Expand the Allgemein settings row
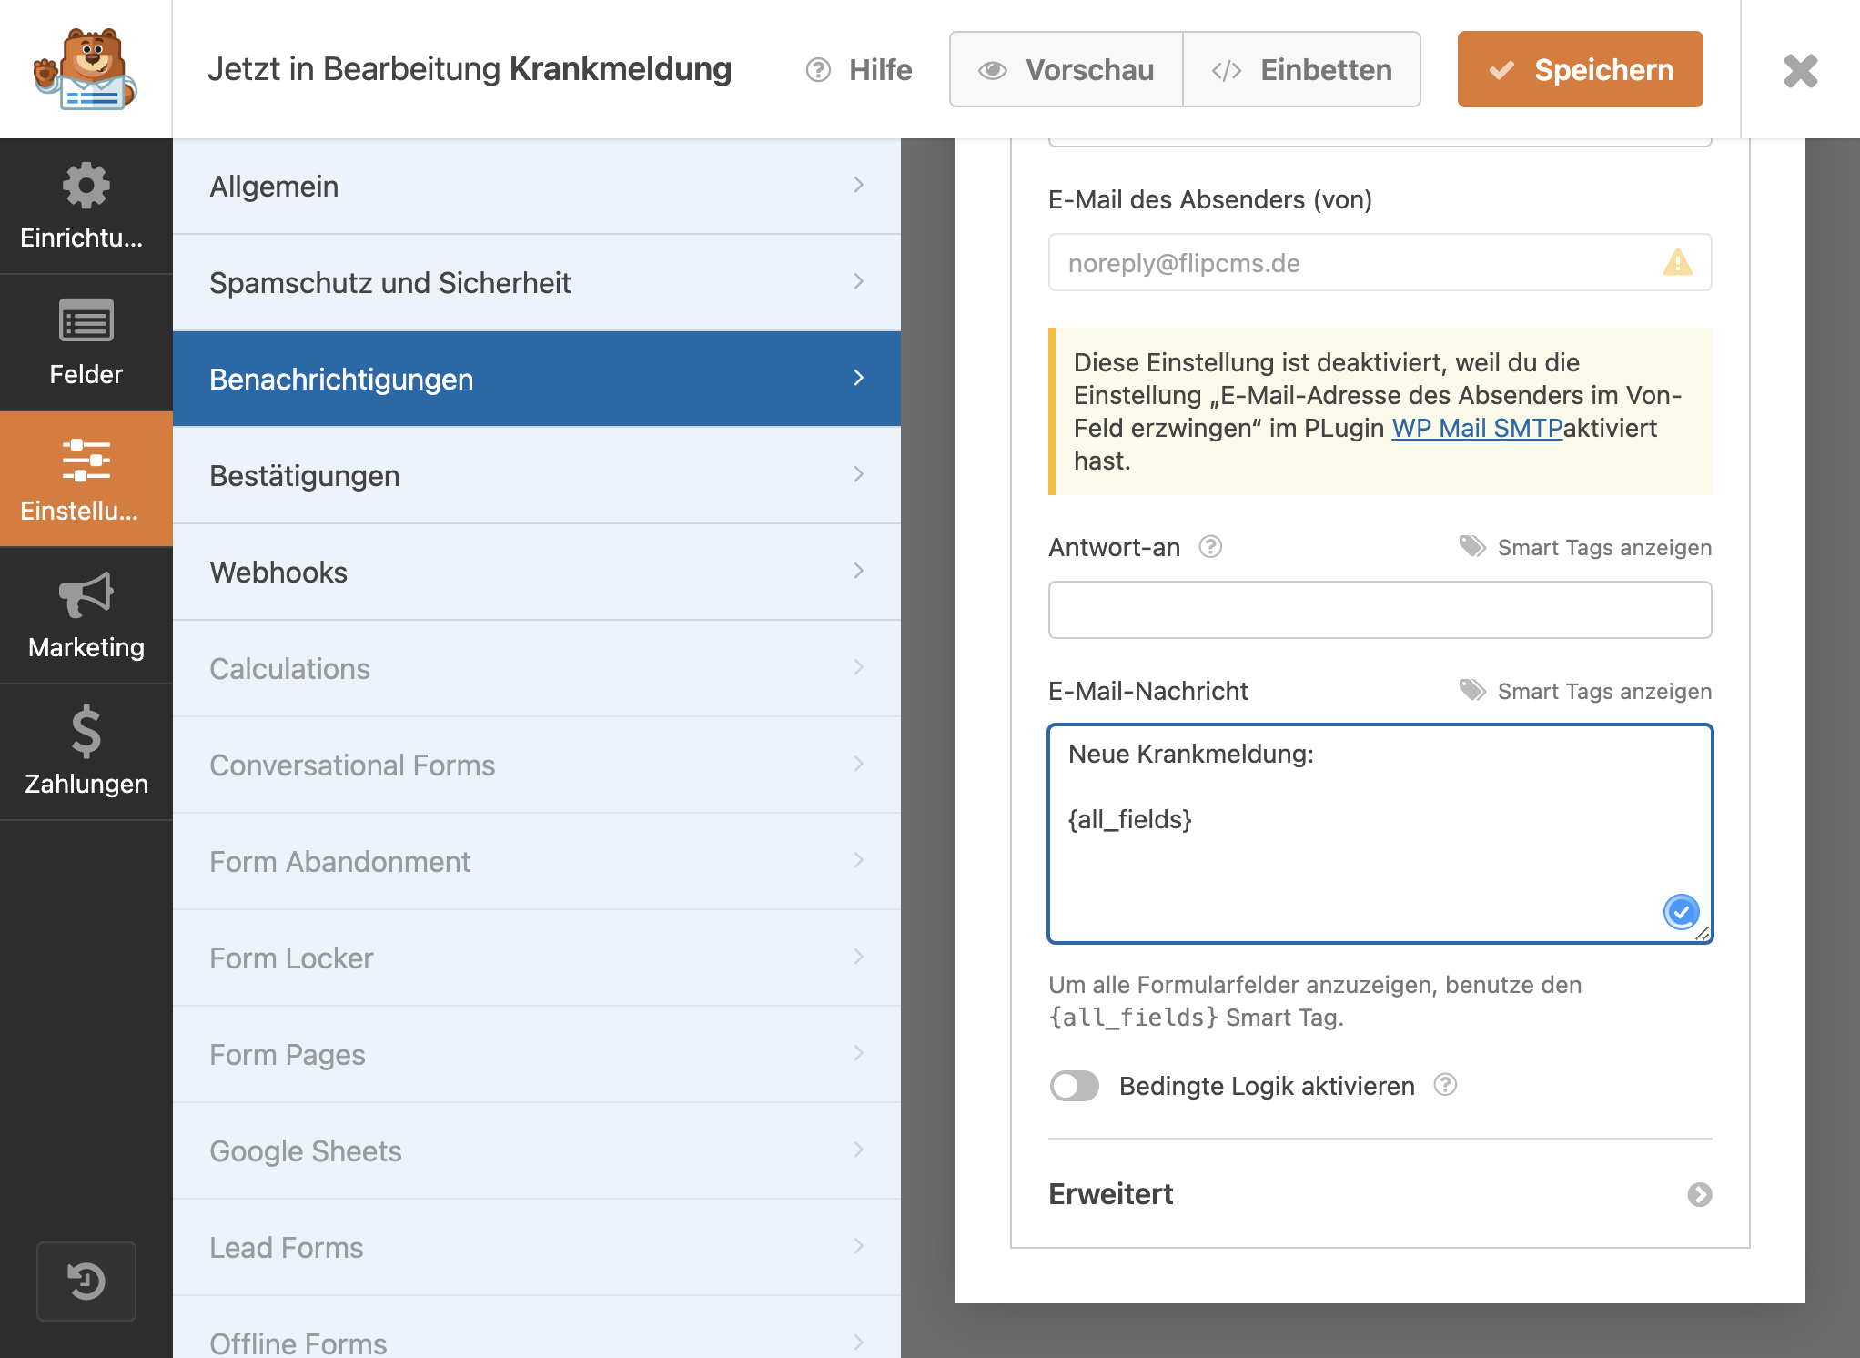The image size is (1860, 1358). click(537, 187)
